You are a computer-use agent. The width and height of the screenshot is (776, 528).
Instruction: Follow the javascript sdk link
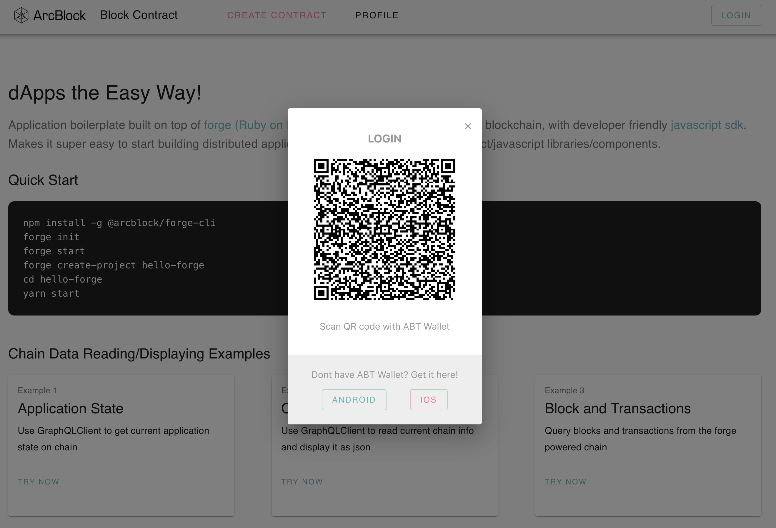tap(707, 125)
